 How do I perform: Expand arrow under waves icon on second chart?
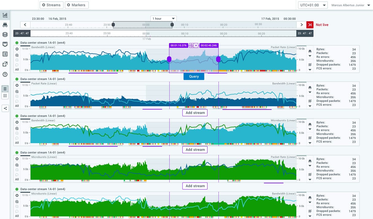(310, 106)
